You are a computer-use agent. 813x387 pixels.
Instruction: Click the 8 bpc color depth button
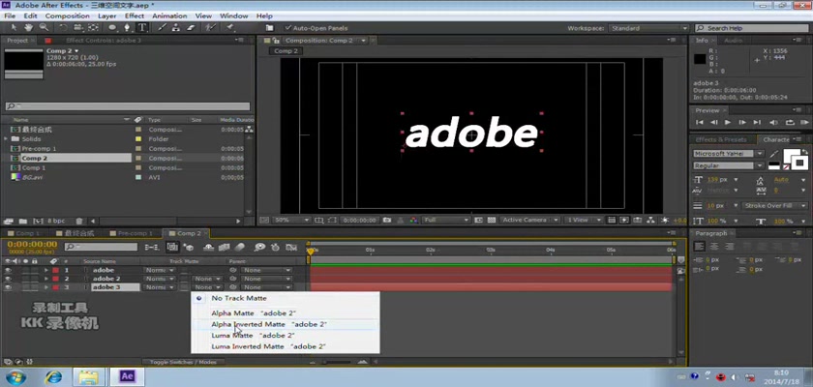56,222
